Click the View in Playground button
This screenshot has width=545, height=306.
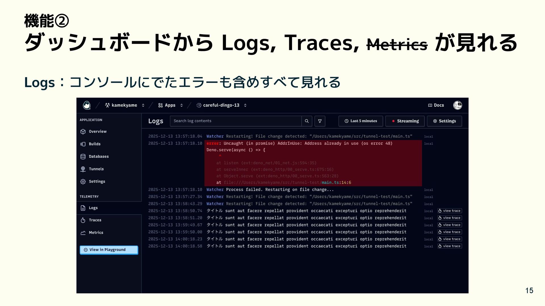point(109,250)
